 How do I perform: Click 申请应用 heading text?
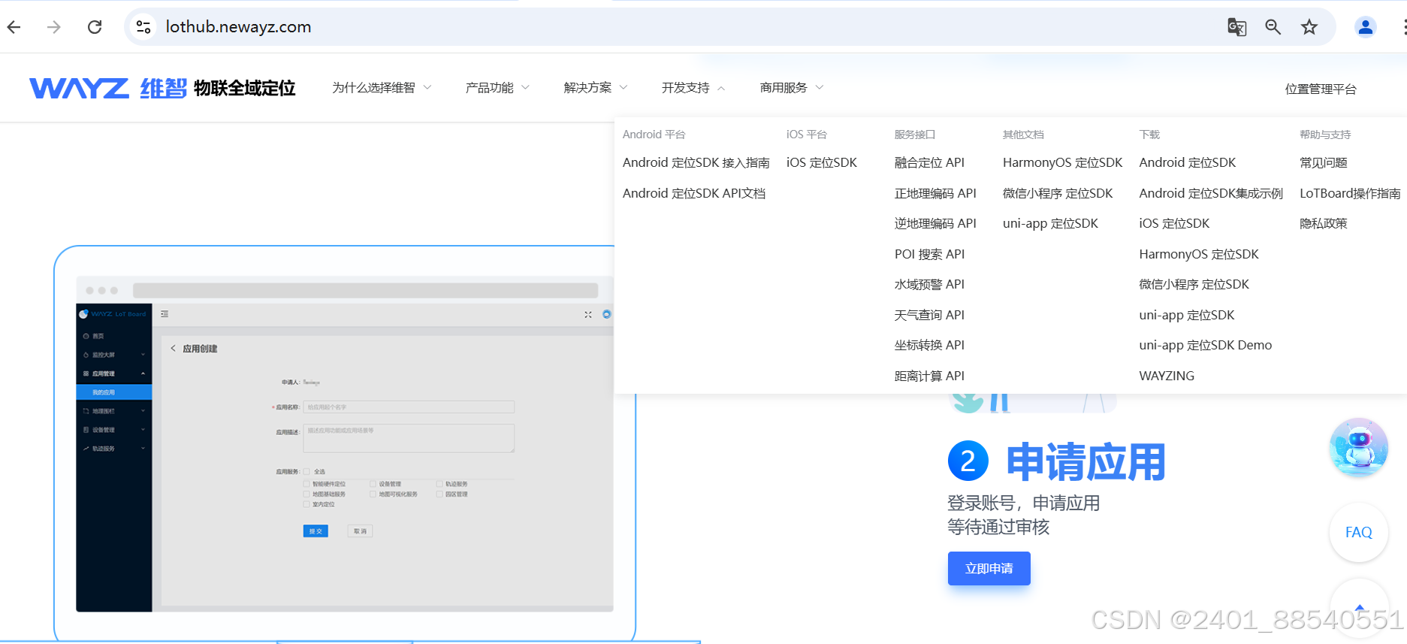click(1085, 461)
